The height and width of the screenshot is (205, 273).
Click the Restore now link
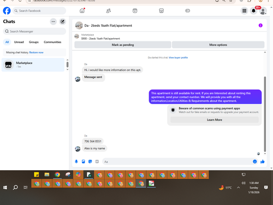click(36, 52)
